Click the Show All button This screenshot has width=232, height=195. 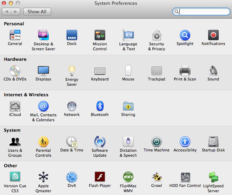(x=37, y=12)
